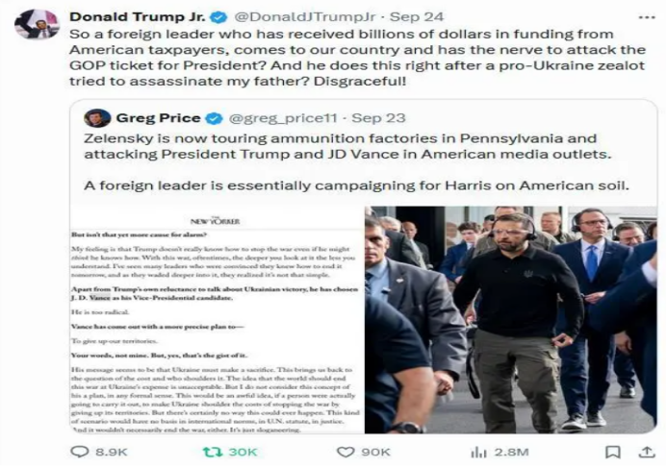Open view analytics bar chart icon
666x467 pixels.
pos(478,453)
